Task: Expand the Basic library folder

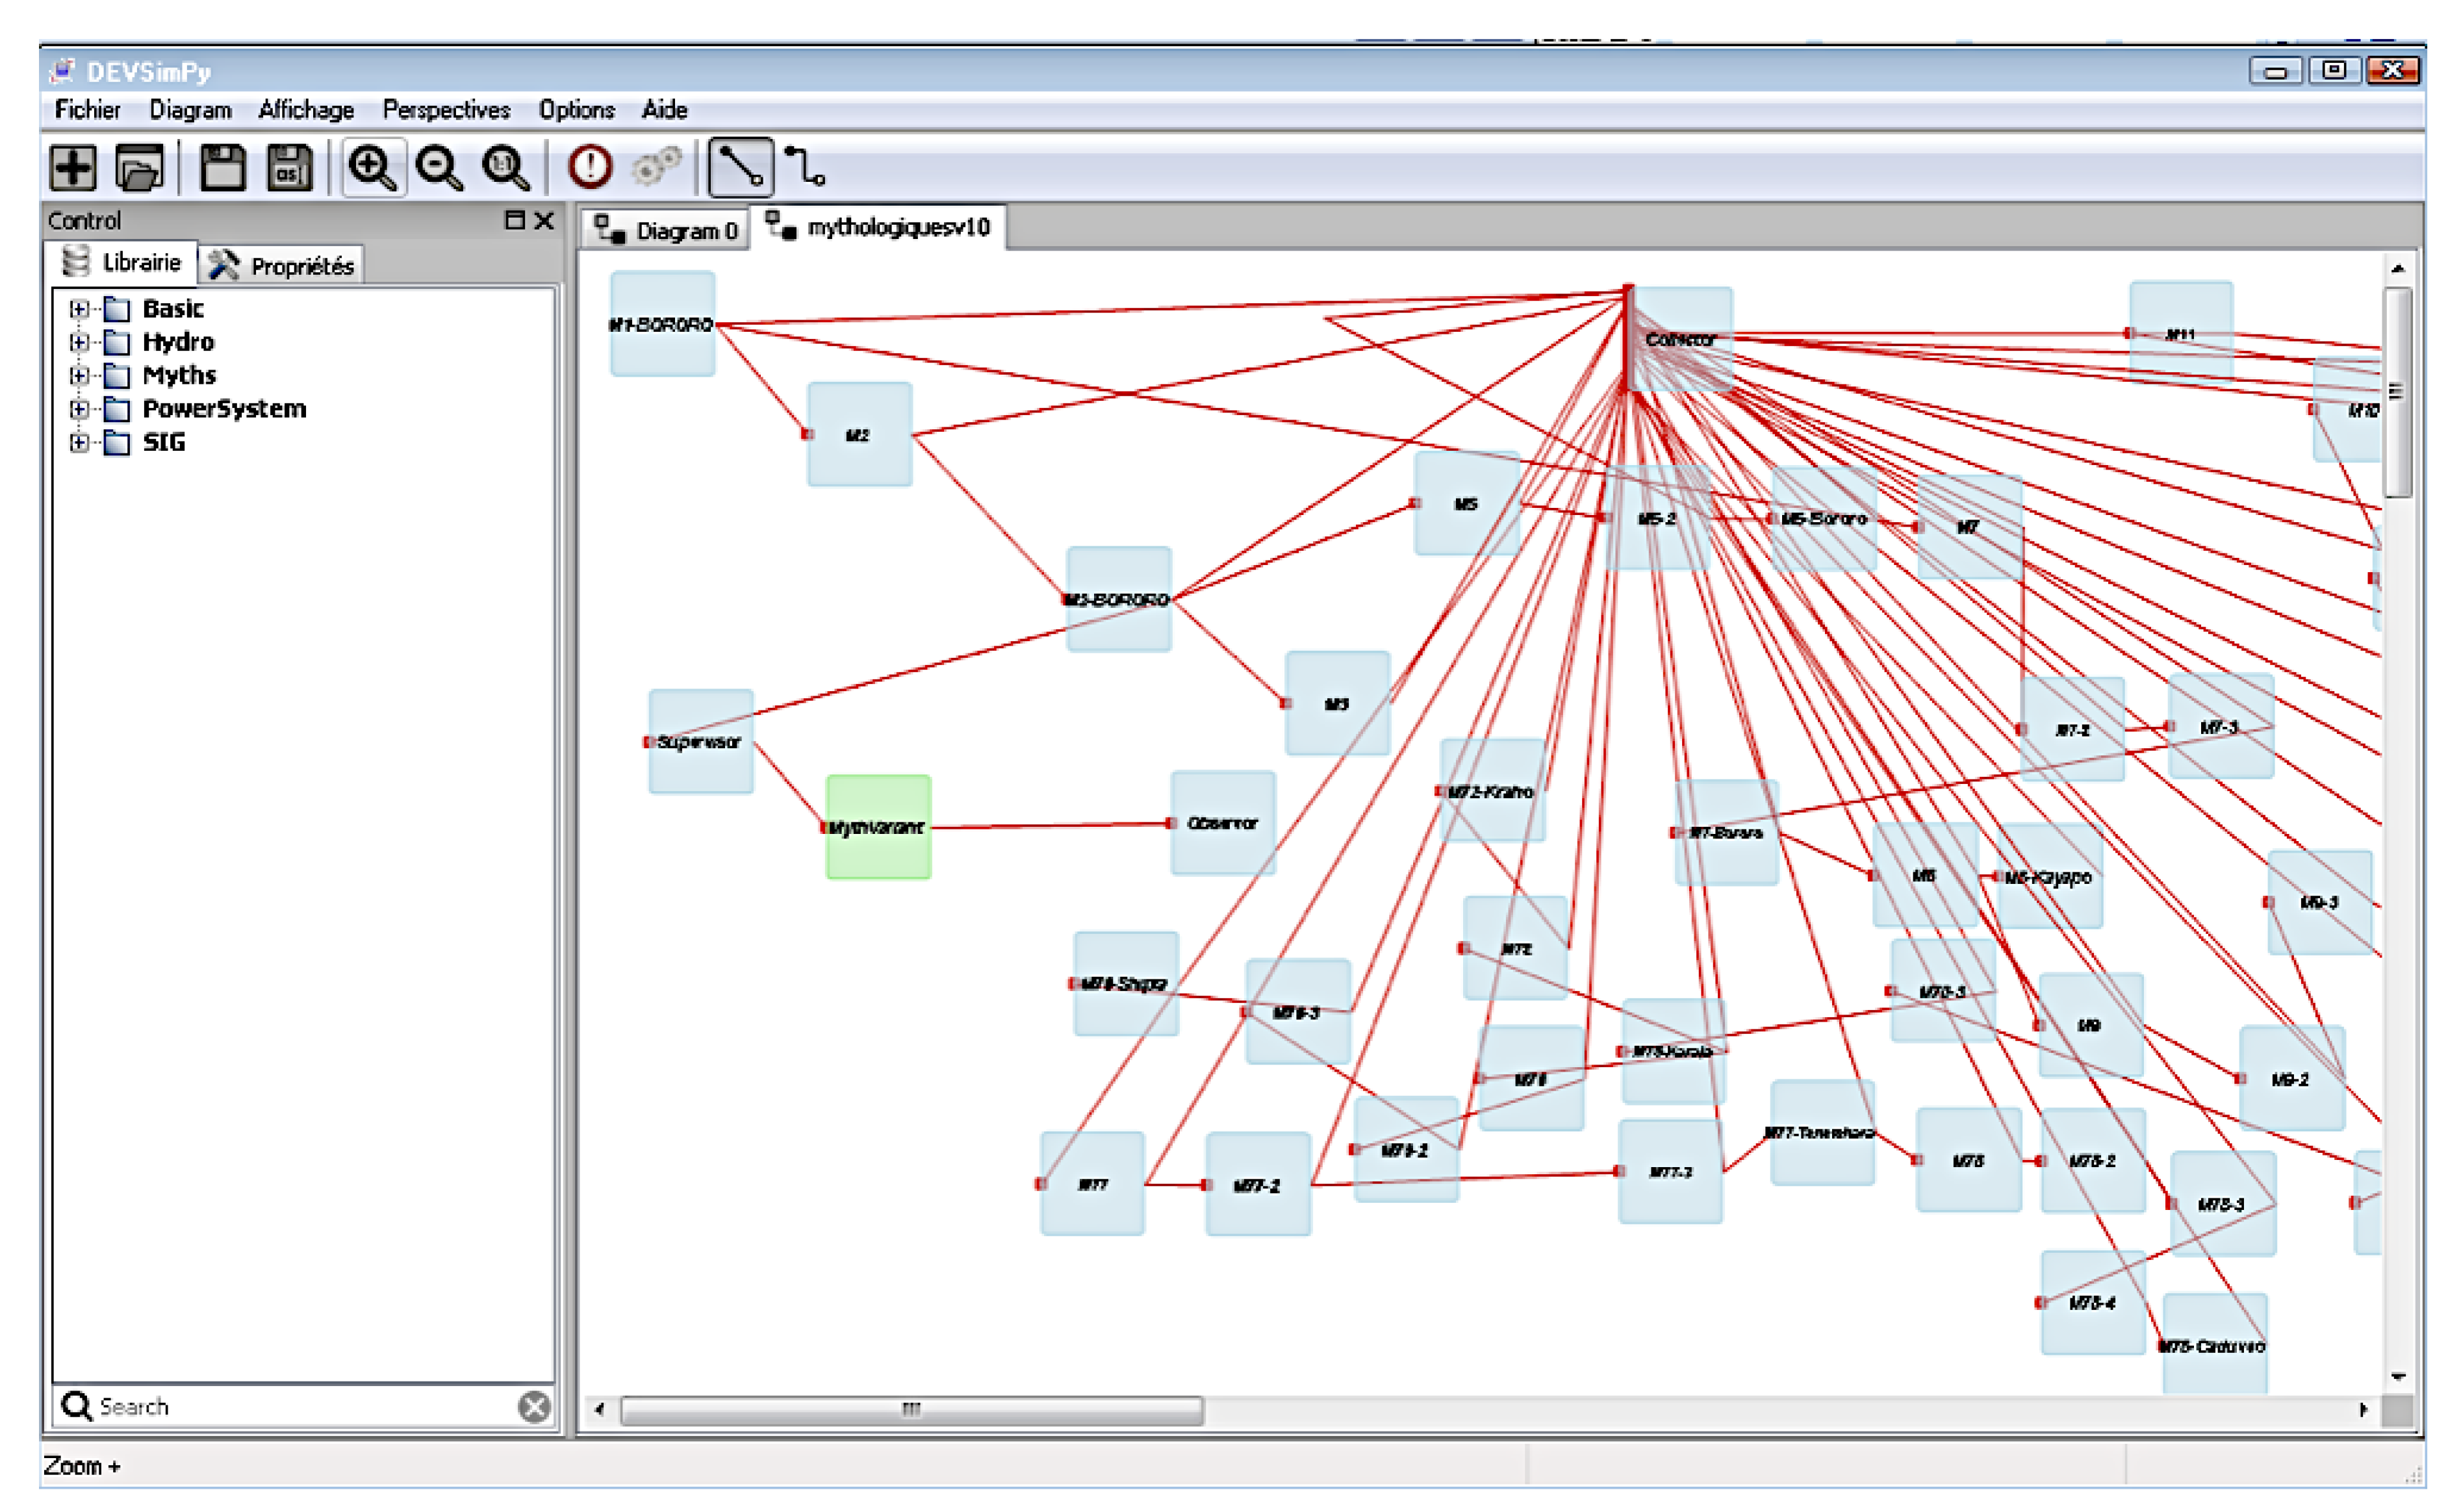Action: (x=79, y=309)
